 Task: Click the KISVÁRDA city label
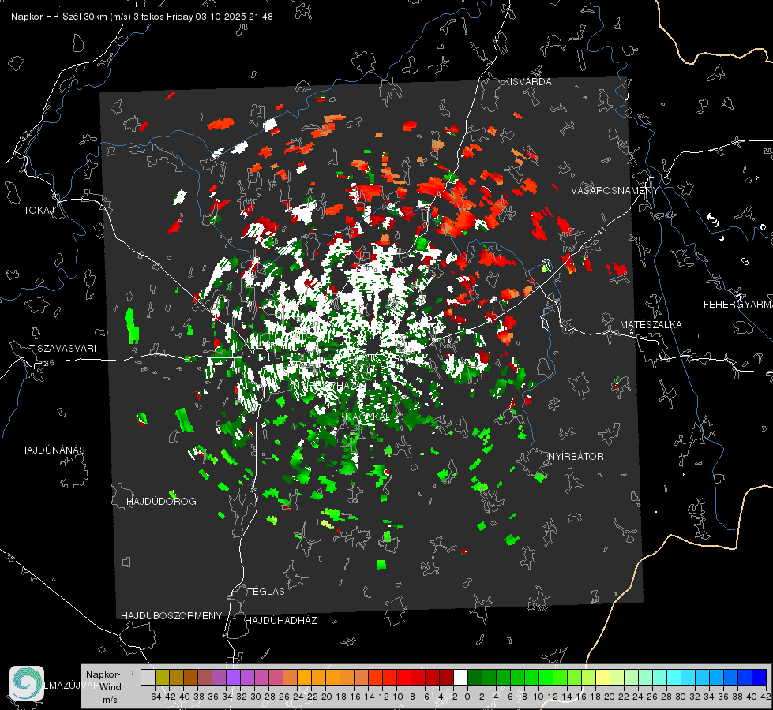(527, 82)
